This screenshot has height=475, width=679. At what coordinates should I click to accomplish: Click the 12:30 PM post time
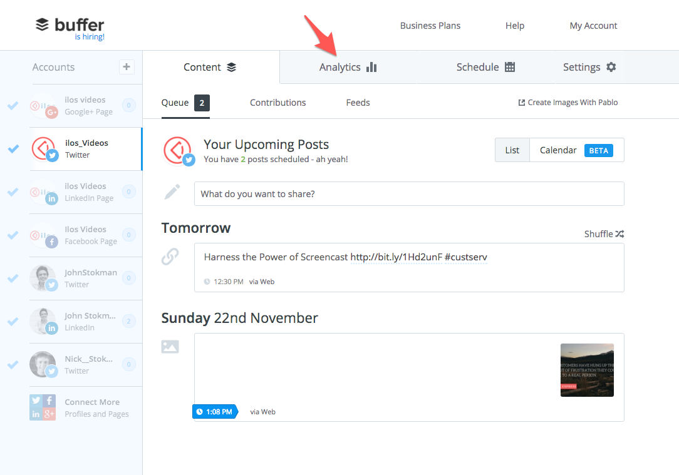click(229, 282)
